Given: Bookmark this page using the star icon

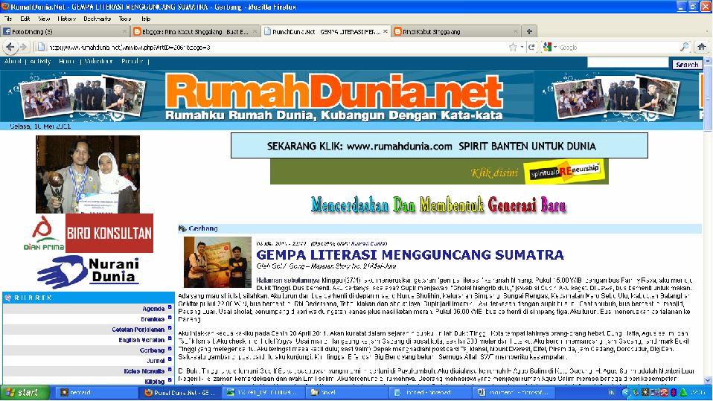Looking at the screenshot, I should pos(513,48).
